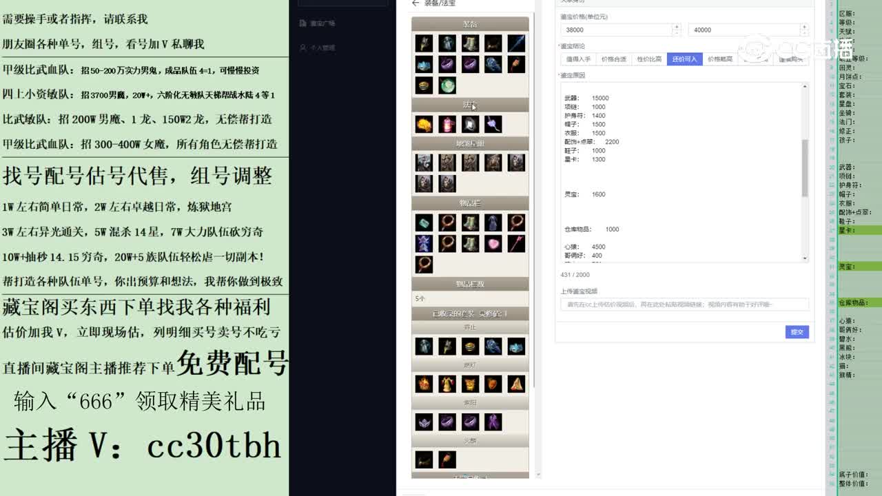This screenshot has height=496, width=882.
Task: Decrease the 38000 price with stepper down arrow
Action: tap(677, 33)
